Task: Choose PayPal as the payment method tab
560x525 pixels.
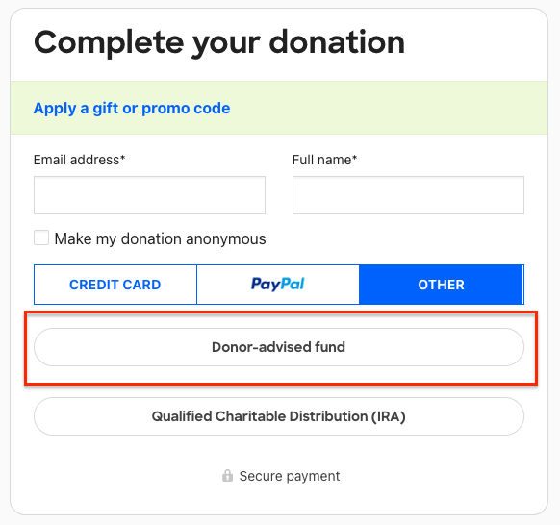Action: point(278,285)
